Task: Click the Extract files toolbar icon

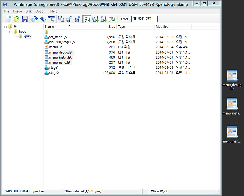Action: 34,19
